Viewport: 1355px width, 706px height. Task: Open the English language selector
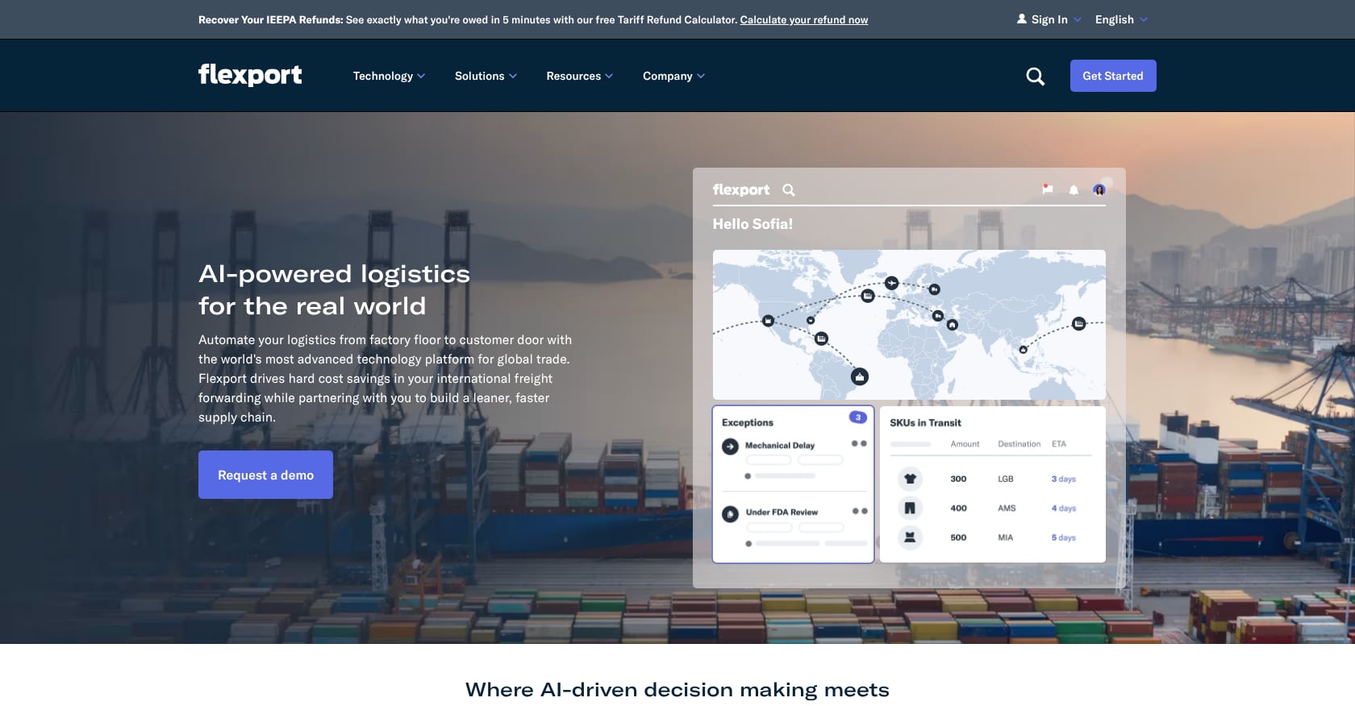pyautogui.click(x=1121, y=19)
